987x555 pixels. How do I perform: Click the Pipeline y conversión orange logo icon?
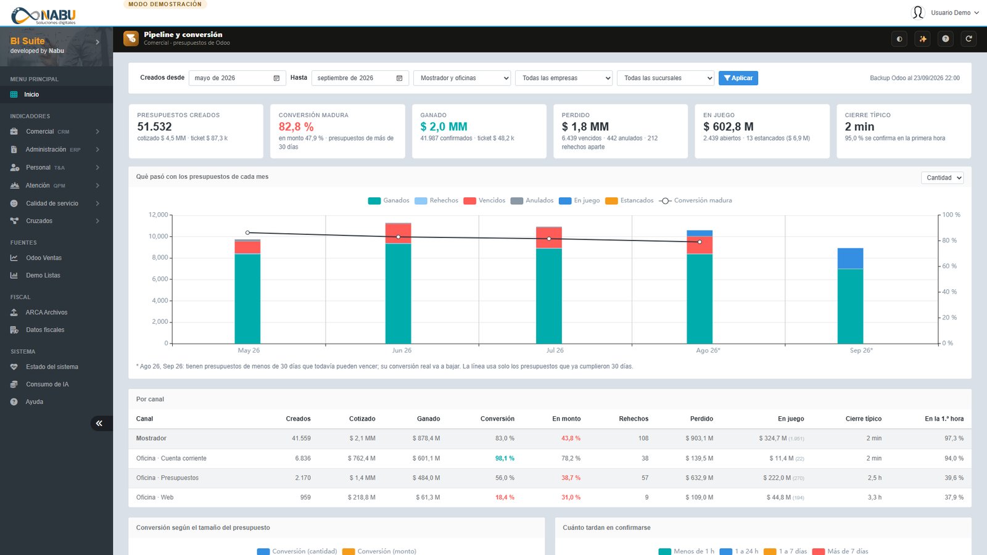point(131,39)
